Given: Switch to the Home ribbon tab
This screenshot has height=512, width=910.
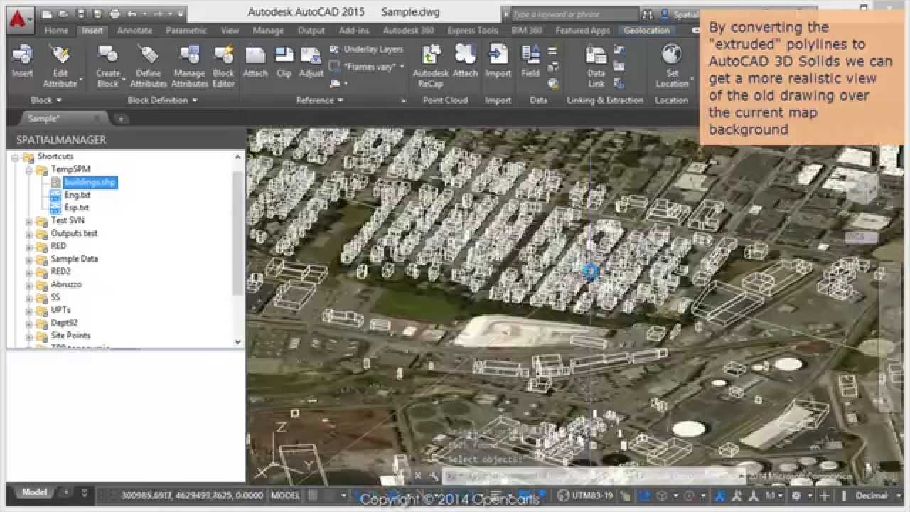Looking at the screenshot, I should click(x=56, y=31).
